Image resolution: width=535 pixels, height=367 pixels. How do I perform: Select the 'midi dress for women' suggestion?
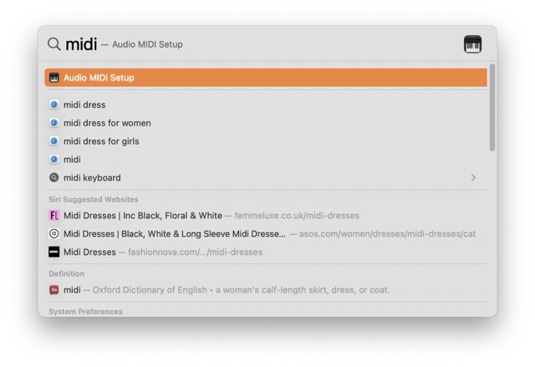pyautogui.click(x=107, y=123)
